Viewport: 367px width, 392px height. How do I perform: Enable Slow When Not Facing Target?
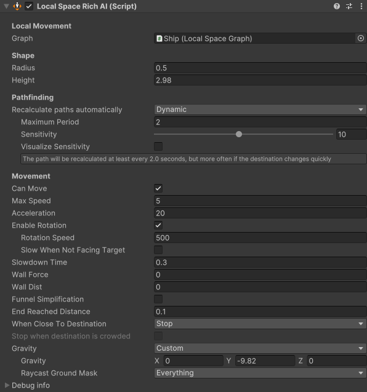(158, 250)
